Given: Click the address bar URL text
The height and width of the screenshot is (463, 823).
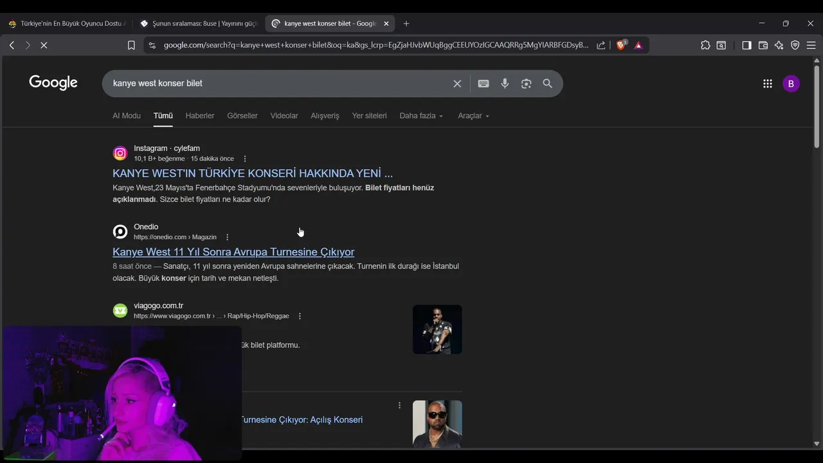Looking at the screenshot, I should (376, 45).
